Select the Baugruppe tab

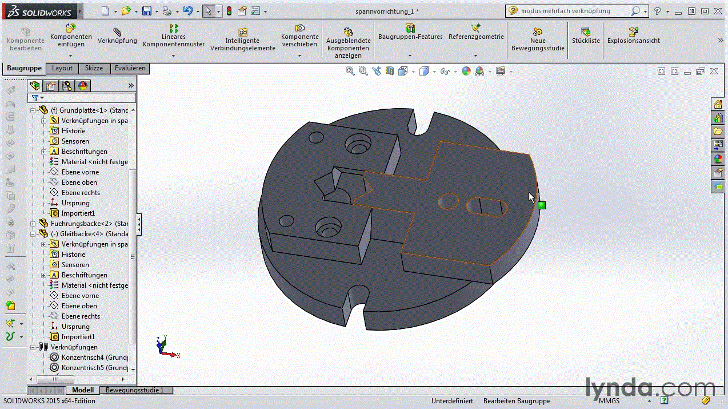pyautogui.click(x=24, y=68)
